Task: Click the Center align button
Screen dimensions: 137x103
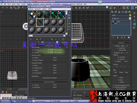Action: (121, 73)
